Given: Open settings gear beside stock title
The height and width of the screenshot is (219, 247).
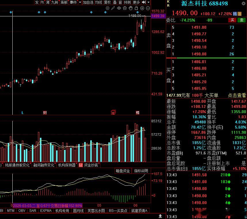Looking at the screenshot, I should click(244, 4).
